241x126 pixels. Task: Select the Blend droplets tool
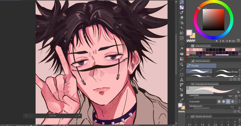[181, 33]
